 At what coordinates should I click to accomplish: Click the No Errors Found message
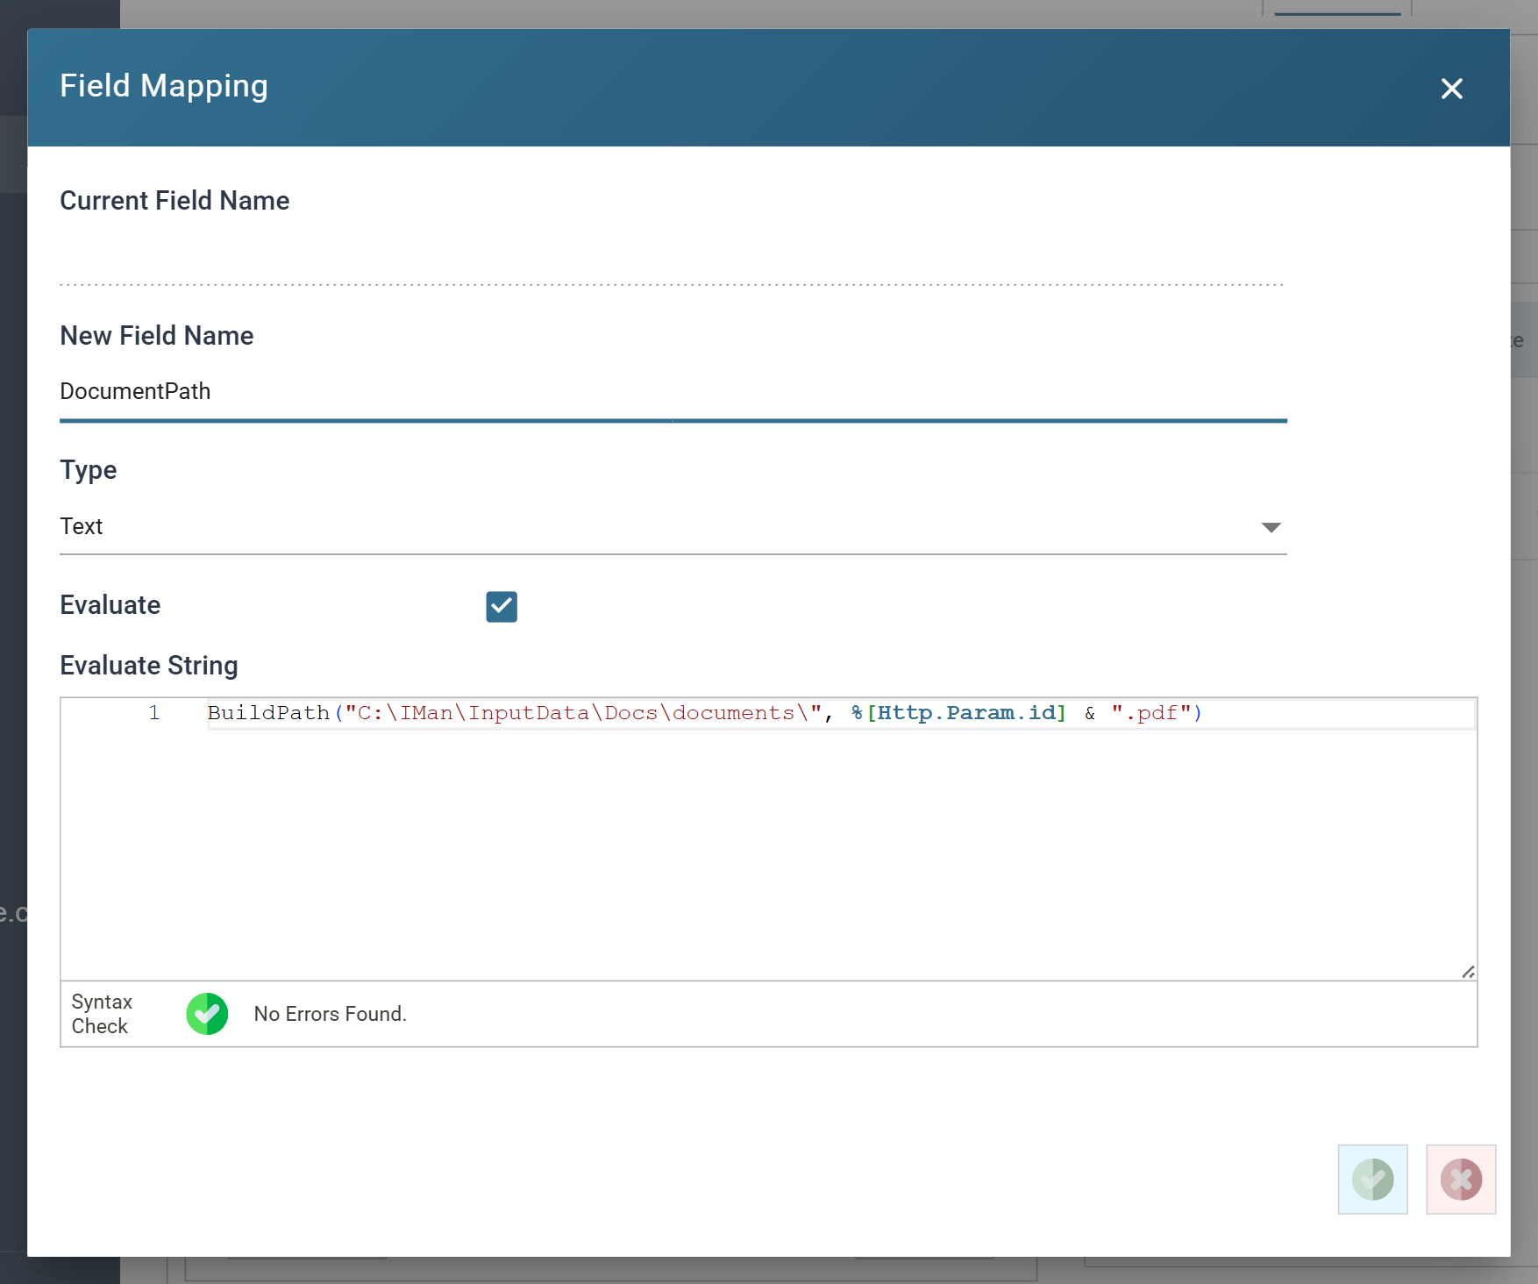pos(330,1014)
